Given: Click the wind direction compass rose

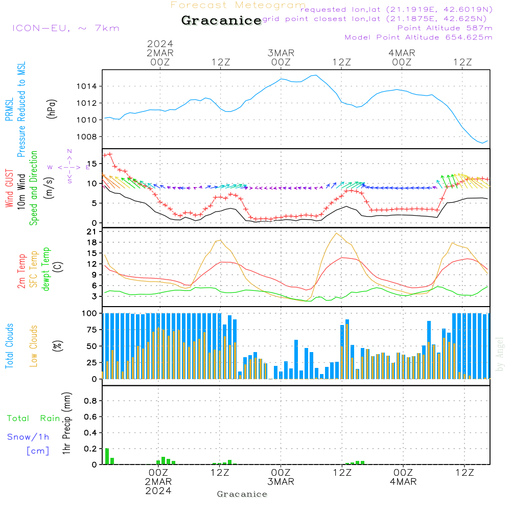Looking at the screenshot, I should tap(69, 167).
